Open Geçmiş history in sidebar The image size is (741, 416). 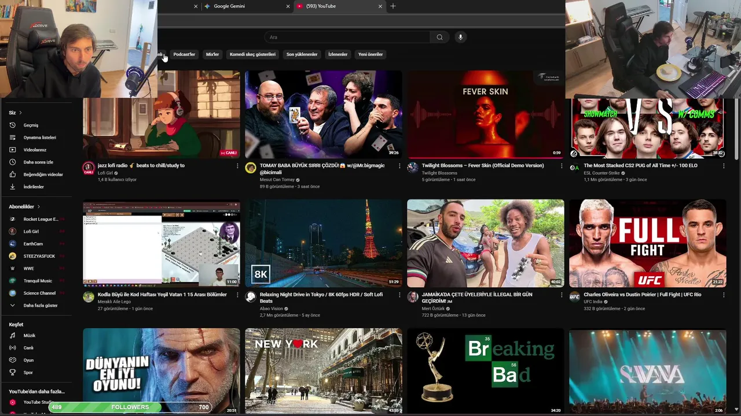pyautogui.click(x=31, y=125)
